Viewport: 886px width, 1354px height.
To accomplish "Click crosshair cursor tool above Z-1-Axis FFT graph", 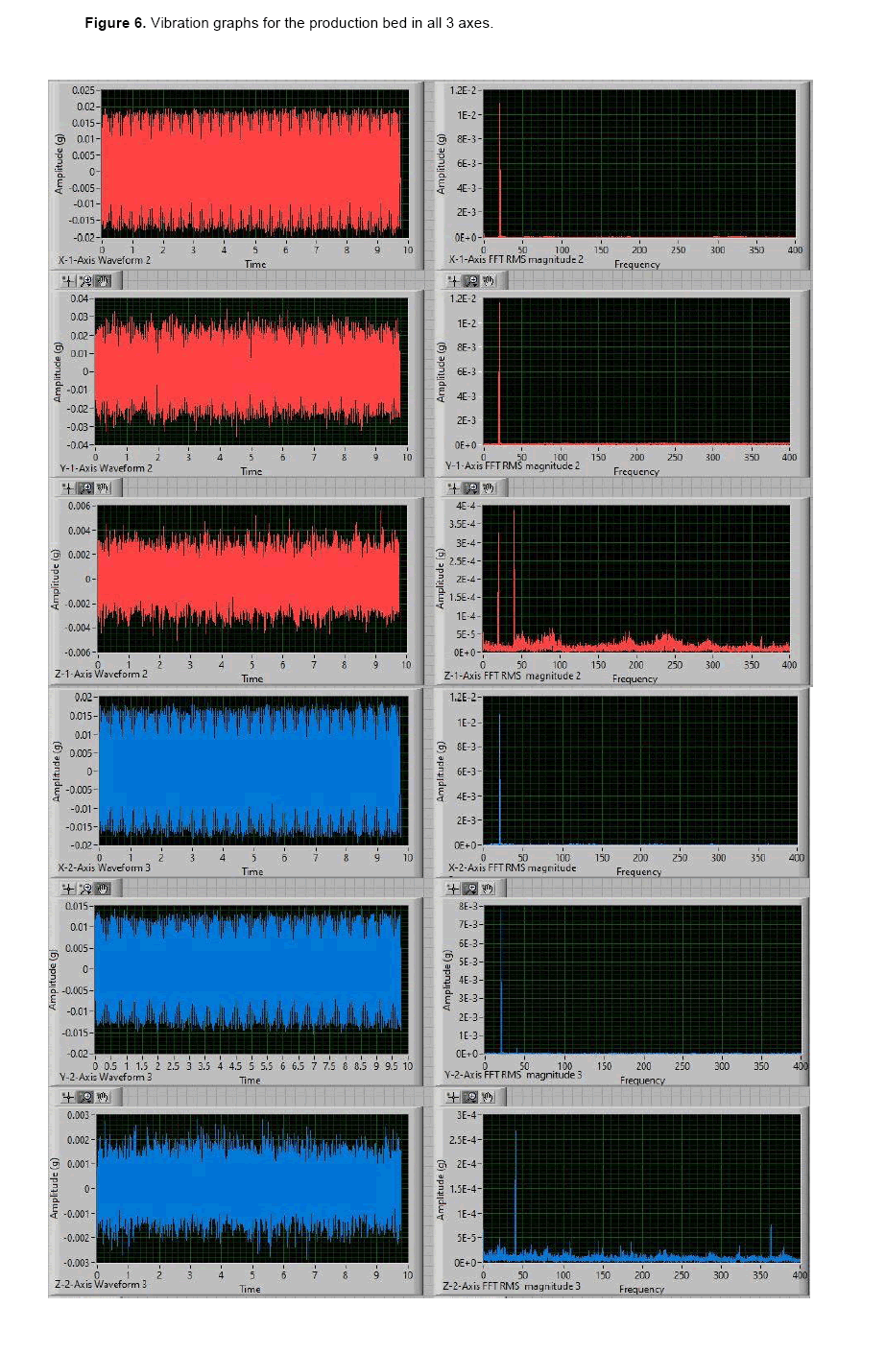I will 454,487.
